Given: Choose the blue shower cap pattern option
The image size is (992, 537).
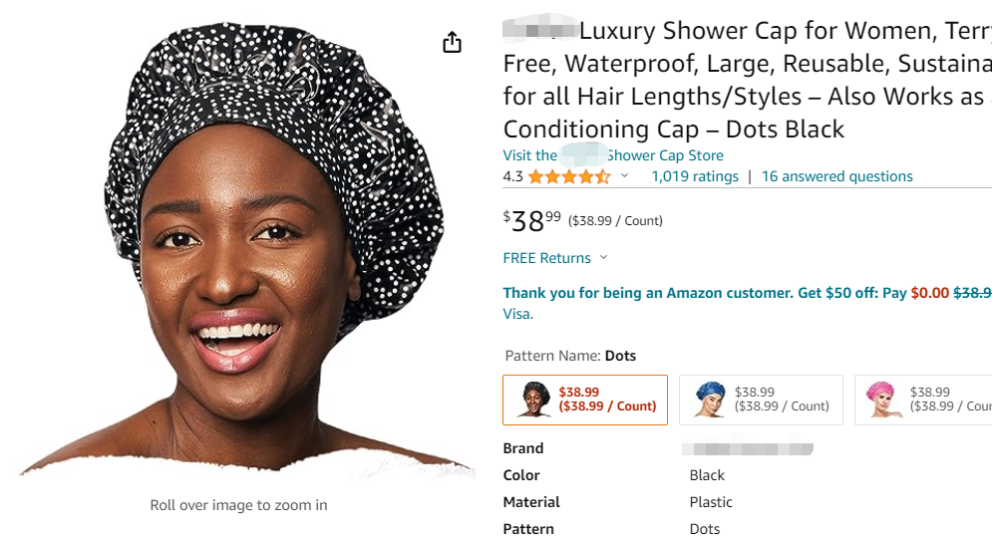Looking at the screenshot, I should point(761,400).
